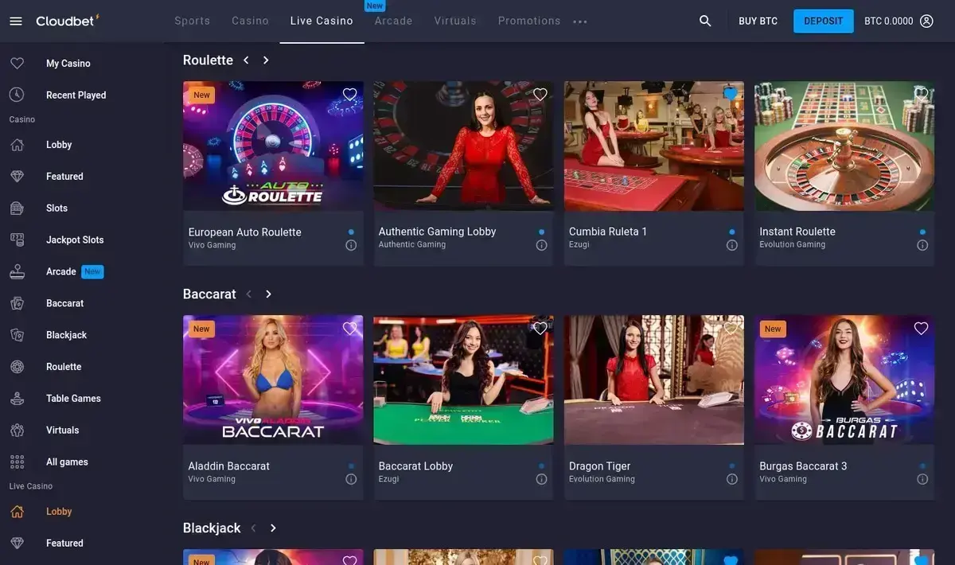Open the Dragon Tiger game thumbnail
Viewport: 955px width, 565px height.
pos(654,380)
